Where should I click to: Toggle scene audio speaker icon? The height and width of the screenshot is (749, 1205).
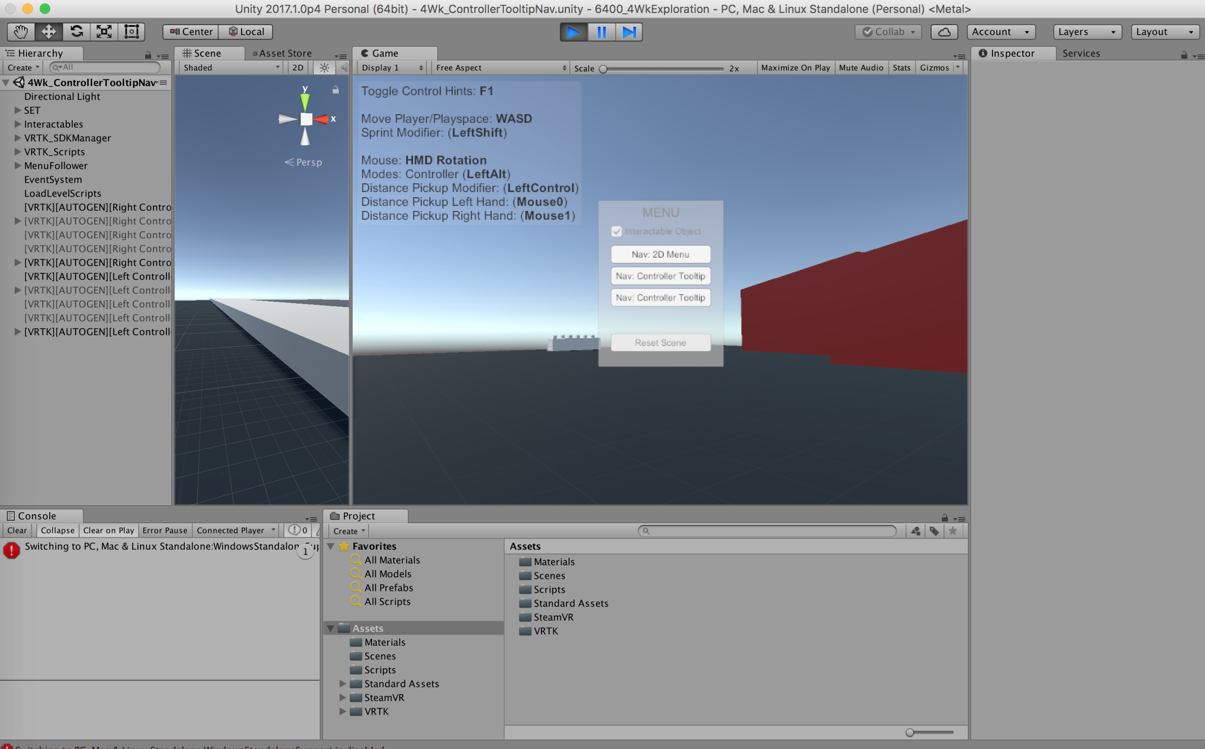coord(344,68)
